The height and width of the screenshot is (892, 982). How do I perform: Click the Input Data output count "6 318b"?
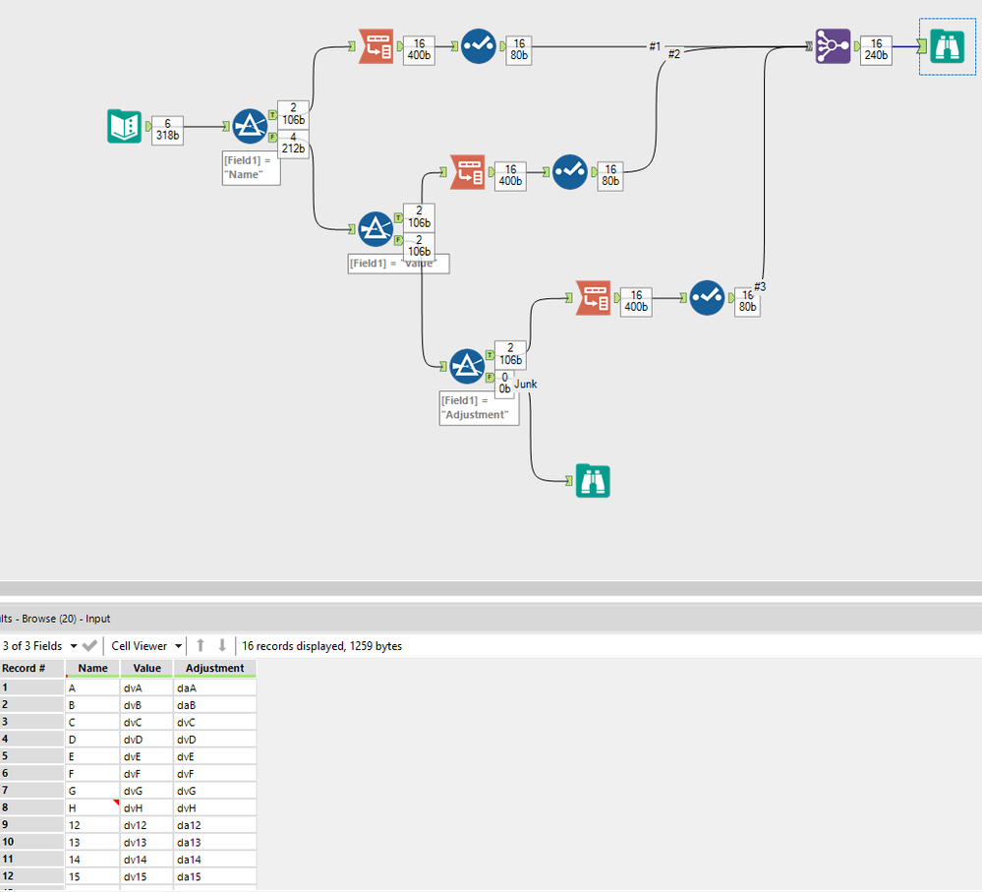pos(167,130)
